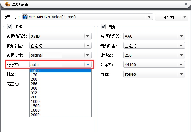Open the audio quality custom dropdown
The height and width of the screenshot is (137, 191).
pyautogui.click(x=181, y=46)
